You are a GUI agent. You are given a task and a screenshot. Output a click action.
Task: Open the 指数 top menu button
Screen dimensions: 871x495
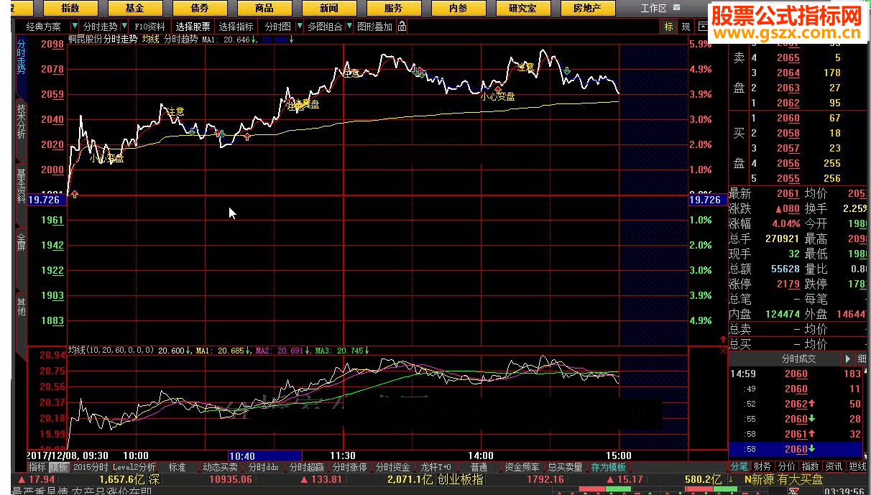pos(70,8)
